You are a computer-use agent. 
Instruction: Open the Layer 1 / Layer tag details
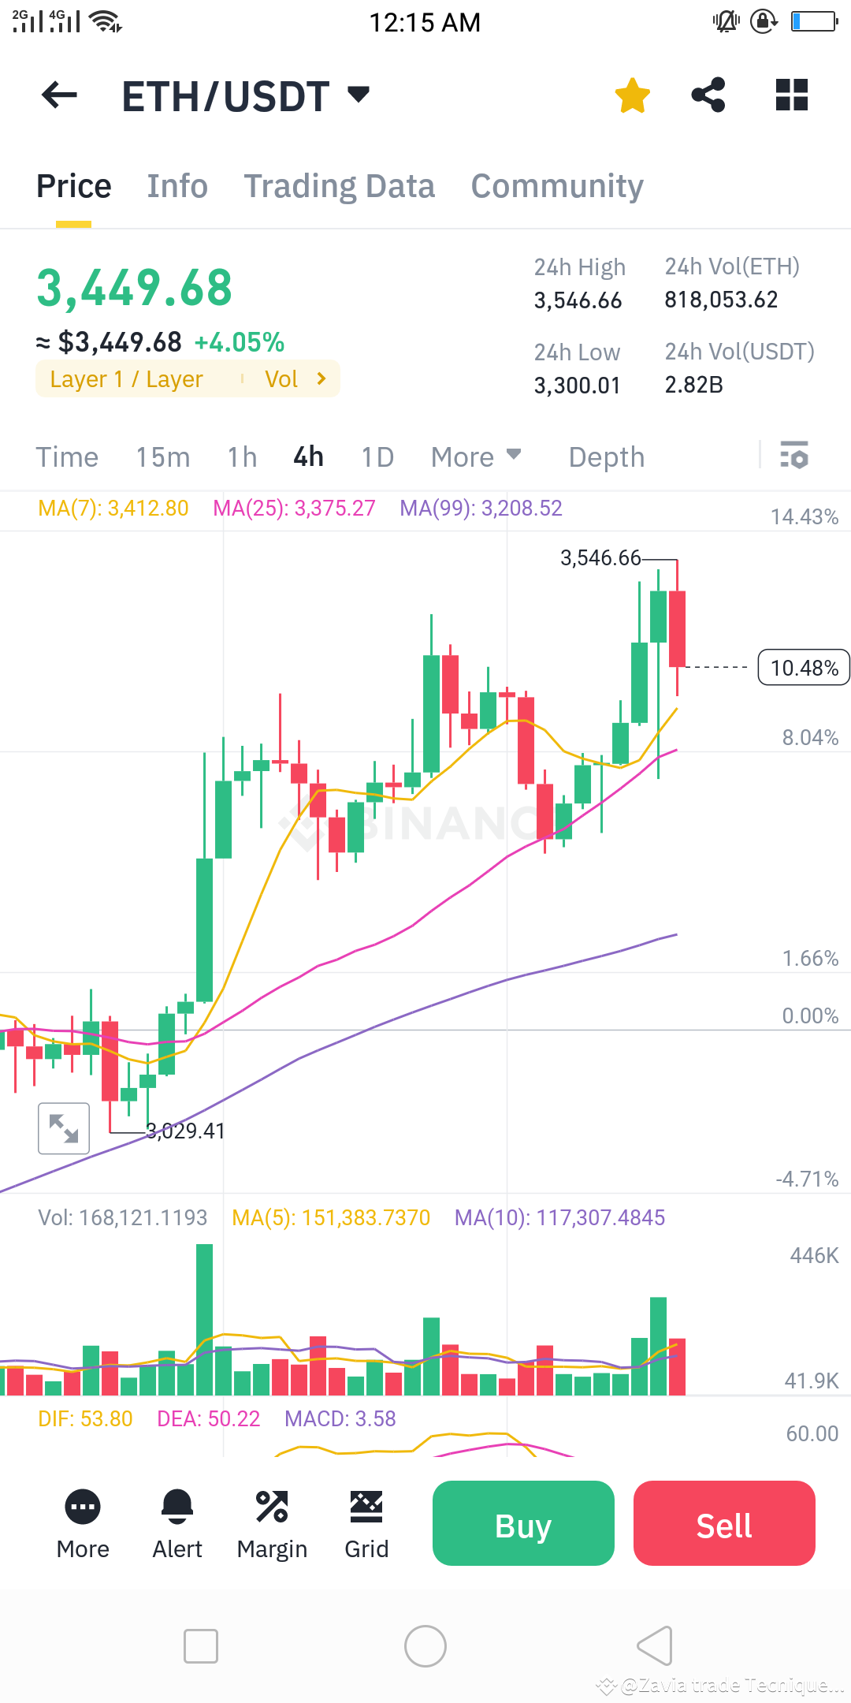pos(126,378)
